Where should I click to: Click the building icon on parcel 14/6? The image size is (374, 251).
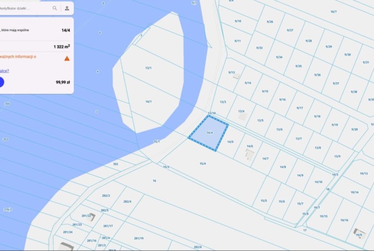tap(250, 154)
